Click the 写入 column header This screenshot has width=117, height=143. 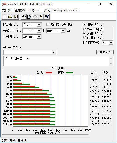point(93,73)
